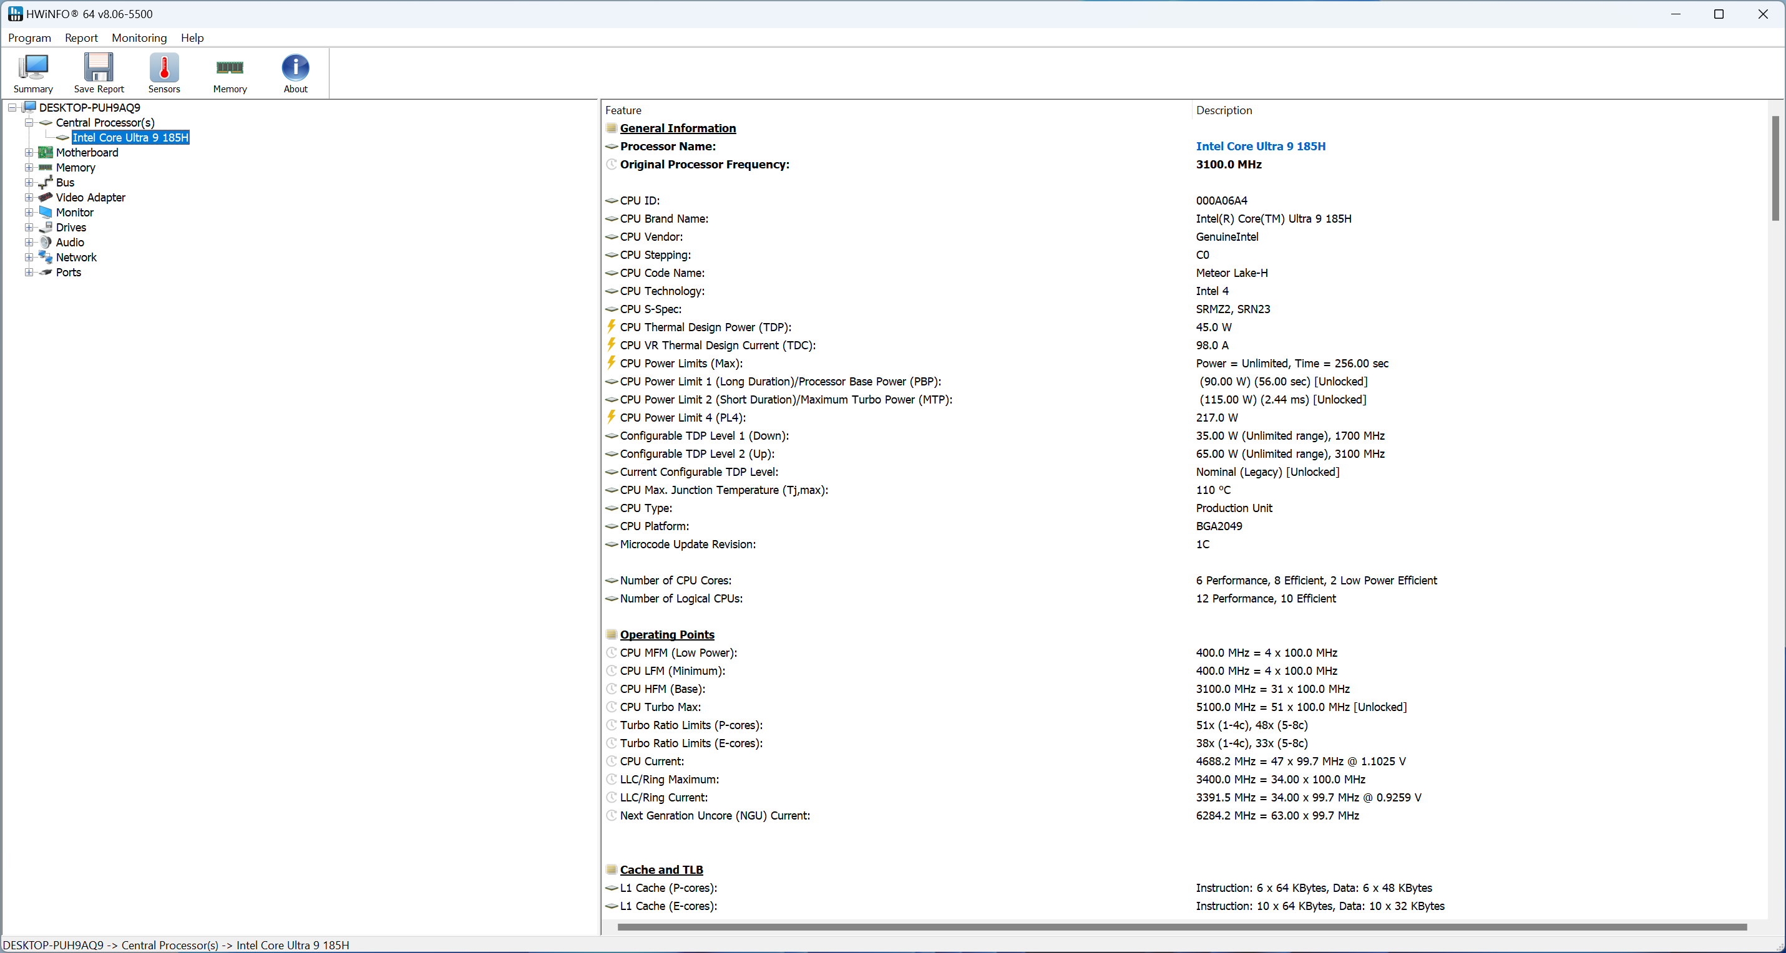
Task: Click the 'Meteor Lake-H' value
Action: pos(1231,273)
